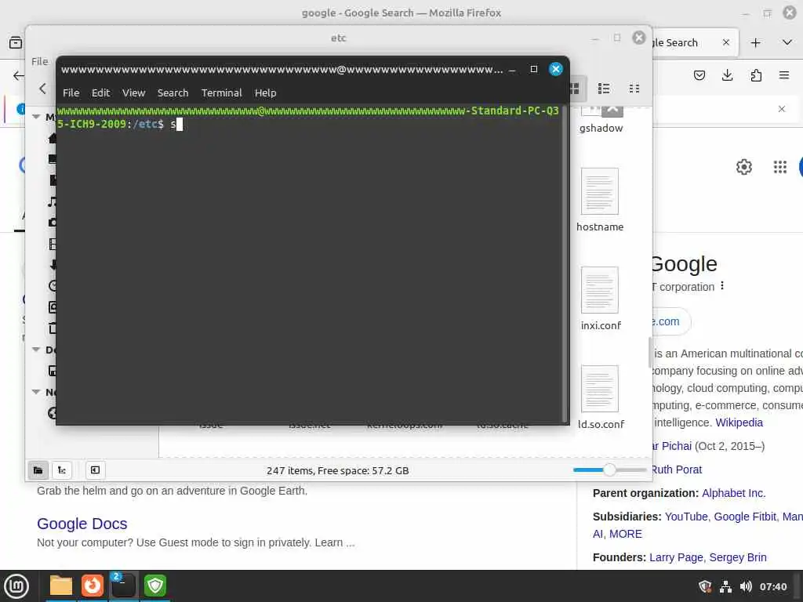The height and width of the screenshot is (602, 803).
Task: Open the Alphabet Inc. link
Action: pyautogui.click(x=733, y=493)
